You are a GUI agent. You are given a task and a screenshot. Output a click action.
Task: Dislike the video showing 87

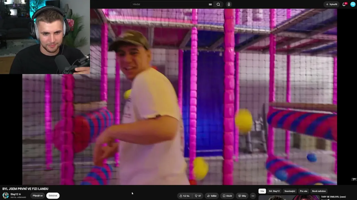(x=198, y=196)
